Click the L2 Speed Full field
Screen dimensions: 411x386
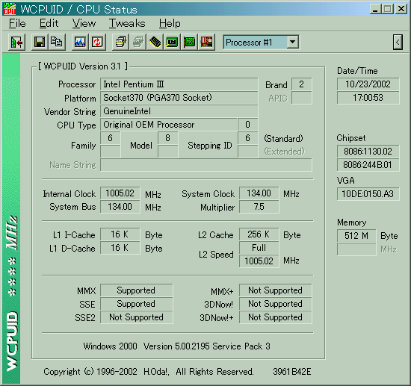pos(259,247)
